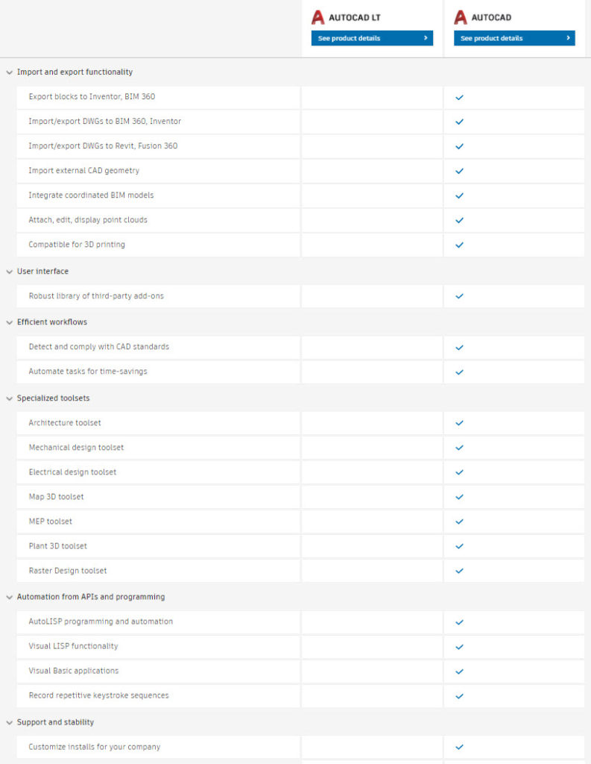Image resolution: width=591 pixels, height=764 pixels.
Task: Click the AutoCAD red A logo
Action: pyautogui.click(x=461, y=18)
